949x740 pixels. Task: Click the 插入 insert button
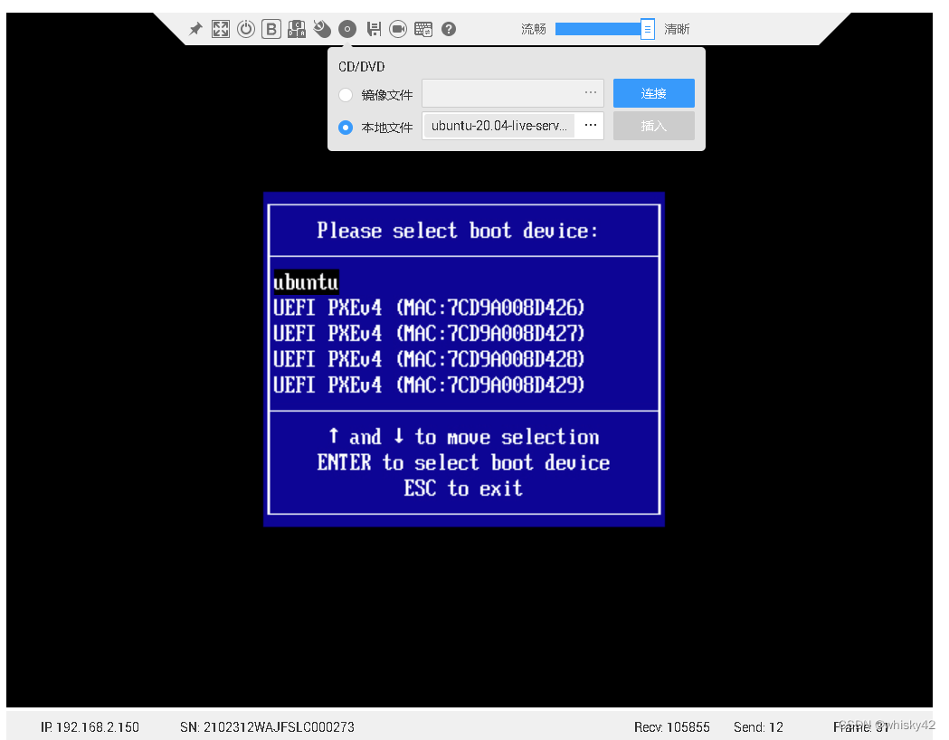tap(653, 125)
